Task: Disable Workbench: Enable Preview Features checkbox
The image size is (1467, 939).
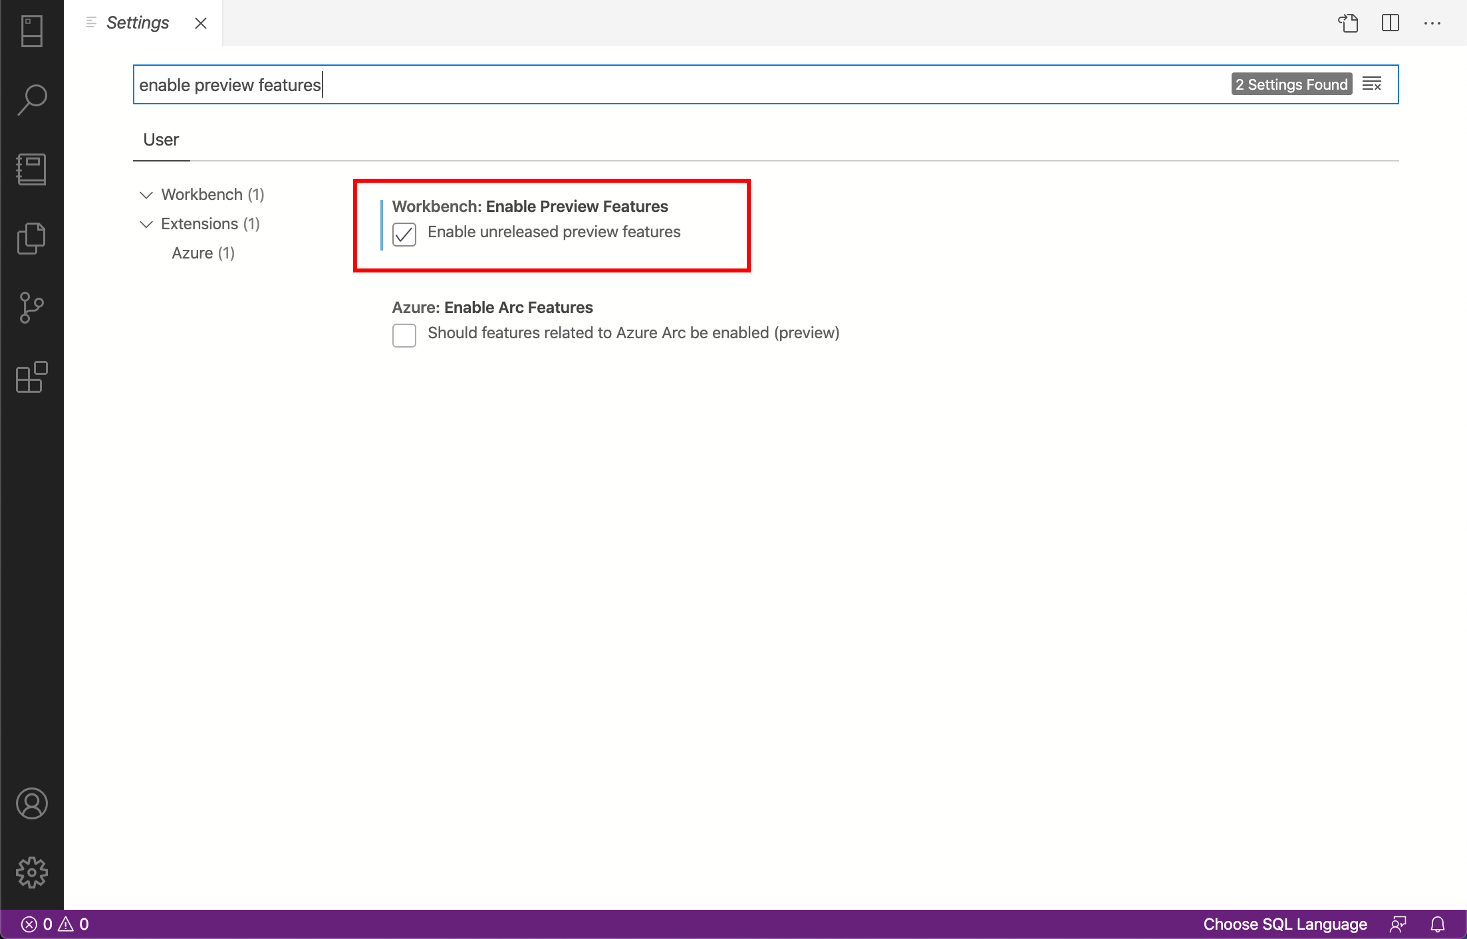Action: click(404, 234)
